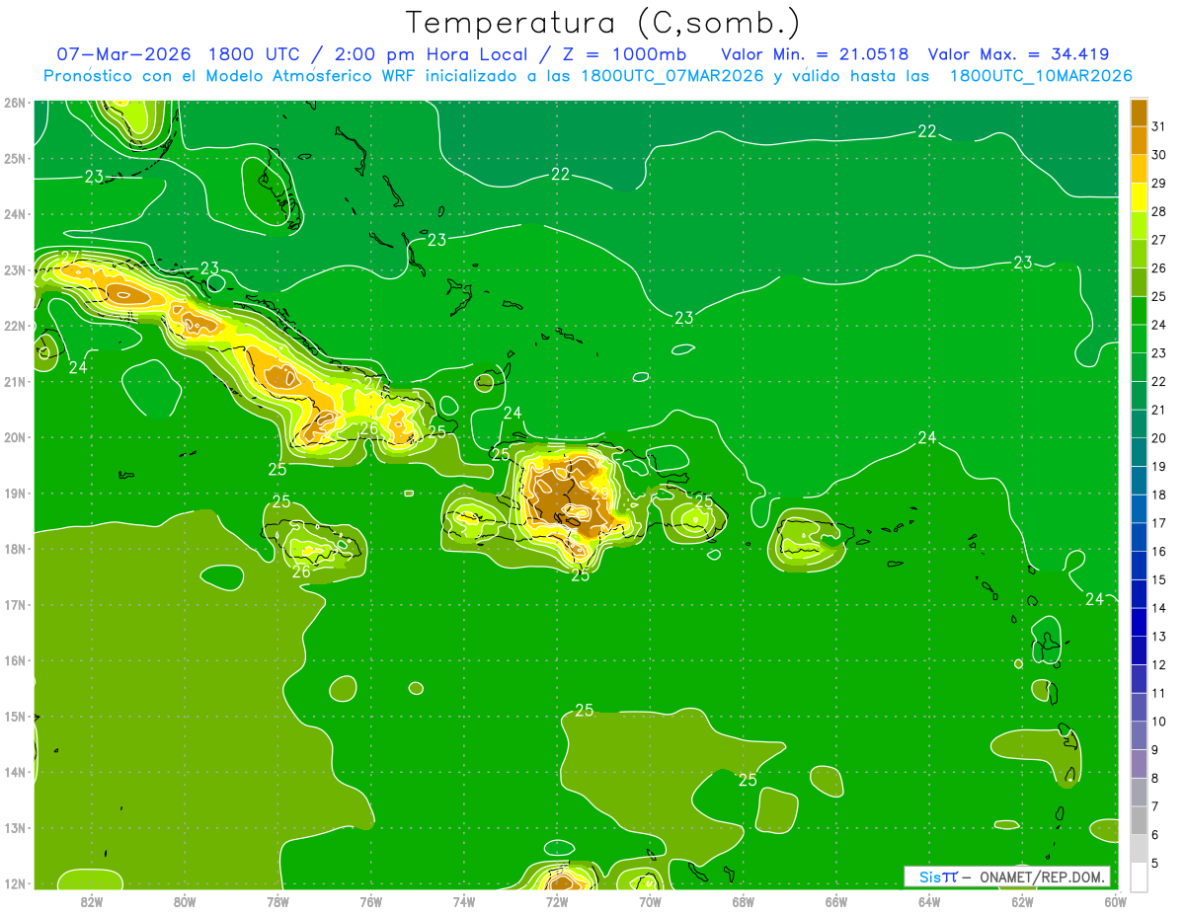
Task: Click the colorbar swatch between 24 and 25
Action: [x=1139, y=311]
